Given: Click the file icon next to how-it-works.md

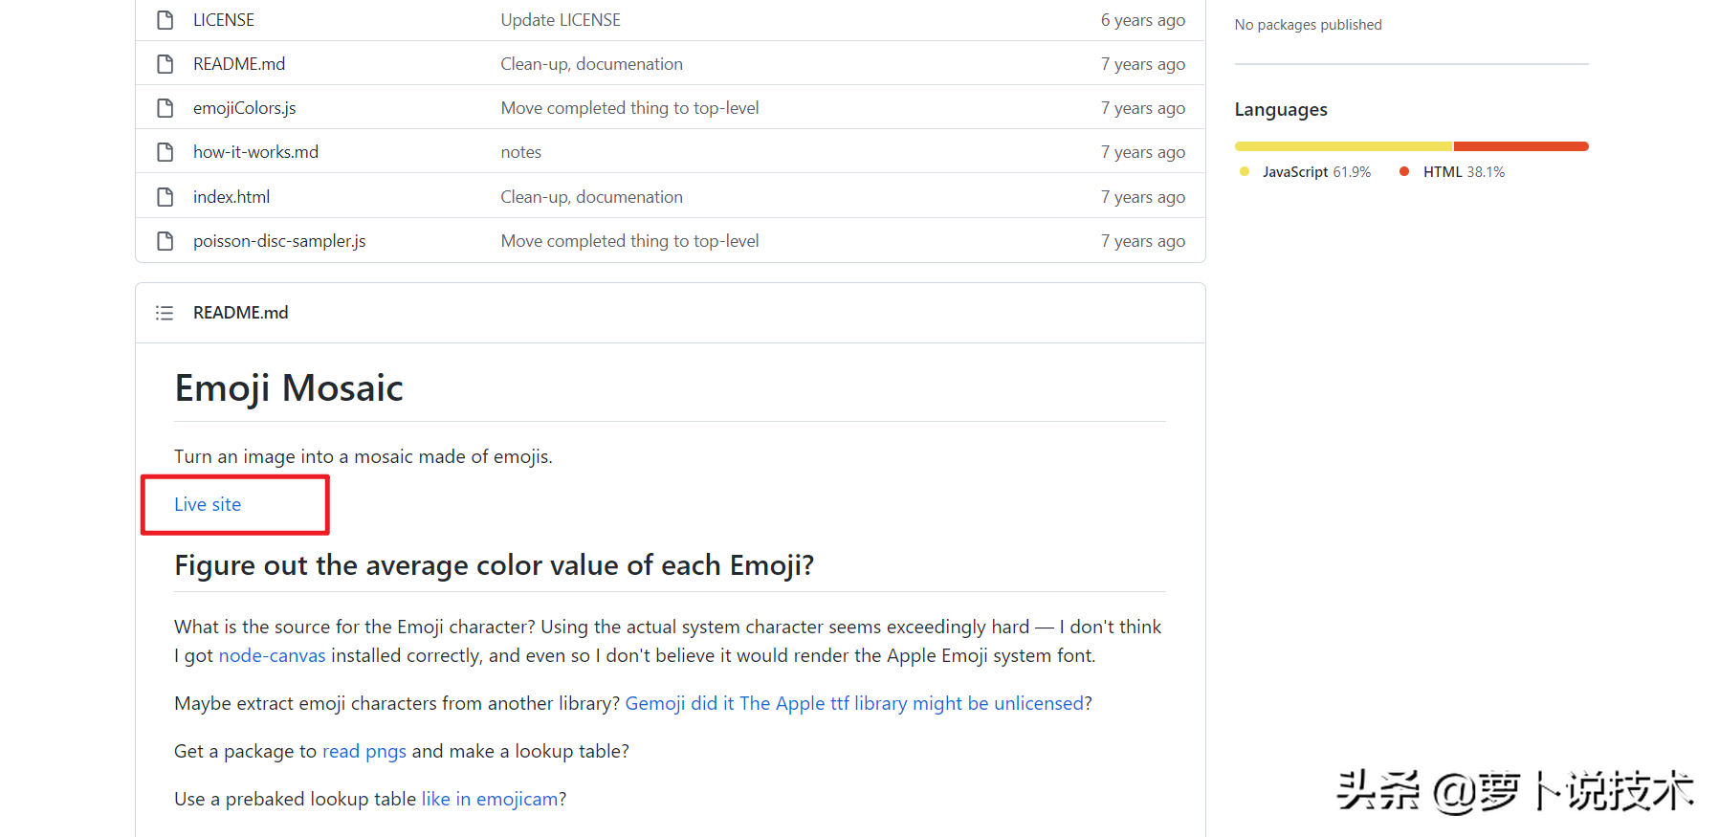Looking at the screenshot, I should pyautogui.click(x=165, y=152).
